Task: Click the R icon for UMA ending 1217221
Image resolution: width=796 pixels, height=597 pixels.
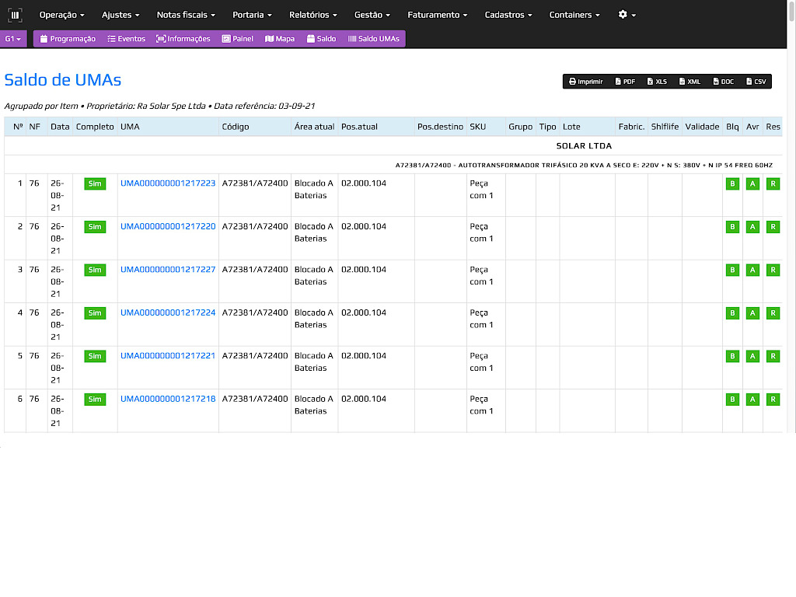Action: pyautogui.click(x=773, y=356)
